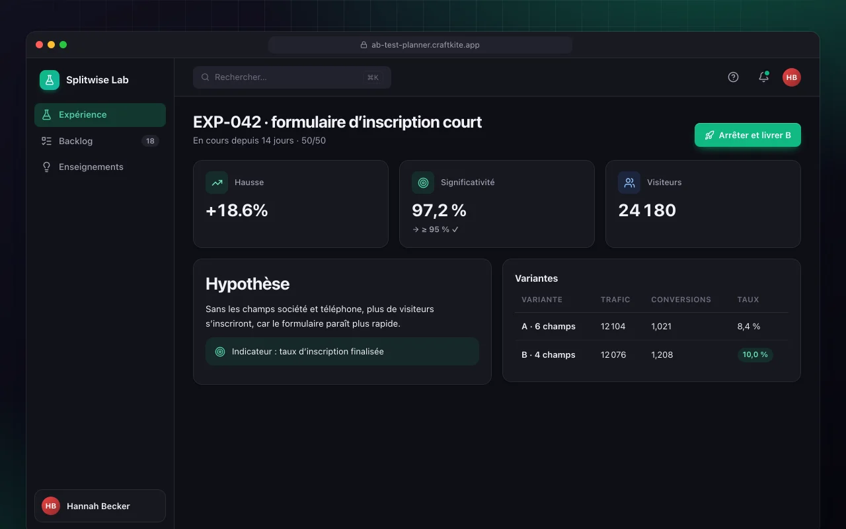This screenshot has height=529, width=846.
Task: Select the 'A · 6 champs' variant row
Action: tap(652, 327)
